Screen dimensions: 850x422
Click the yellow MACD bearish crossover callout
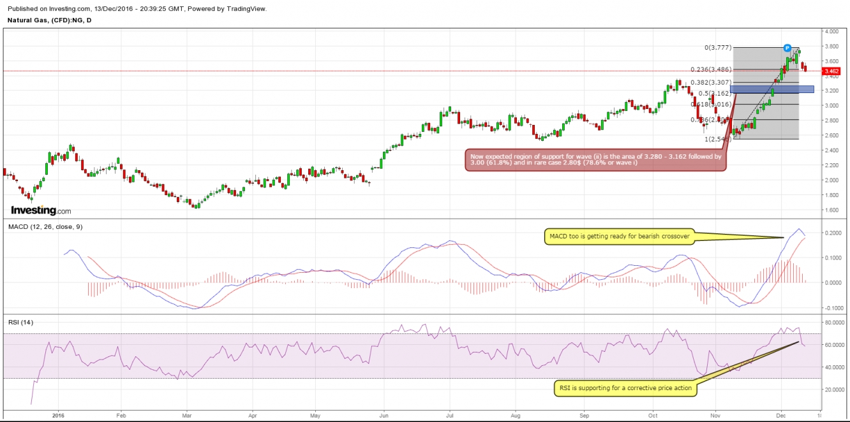click(x=619, y=236)
